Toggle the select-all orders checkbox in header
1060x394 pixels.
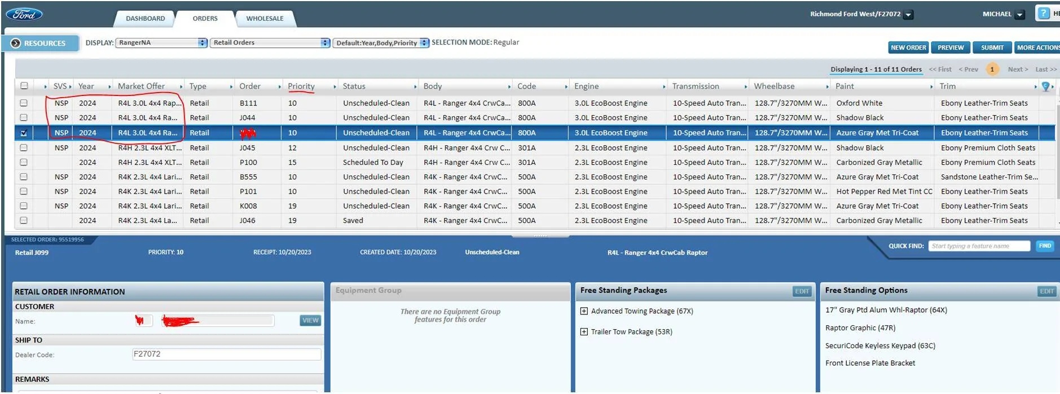tap(24, 86)
